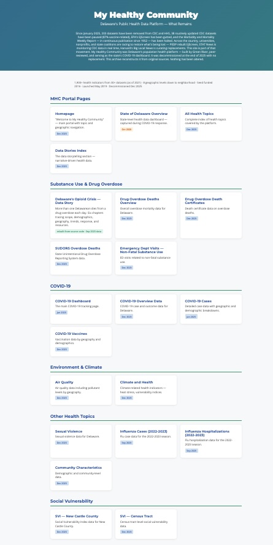
Task: Click Sep 2025 badge on Influenza Hospitalizations
Action: pyautogui.click(x=191, y=450)
